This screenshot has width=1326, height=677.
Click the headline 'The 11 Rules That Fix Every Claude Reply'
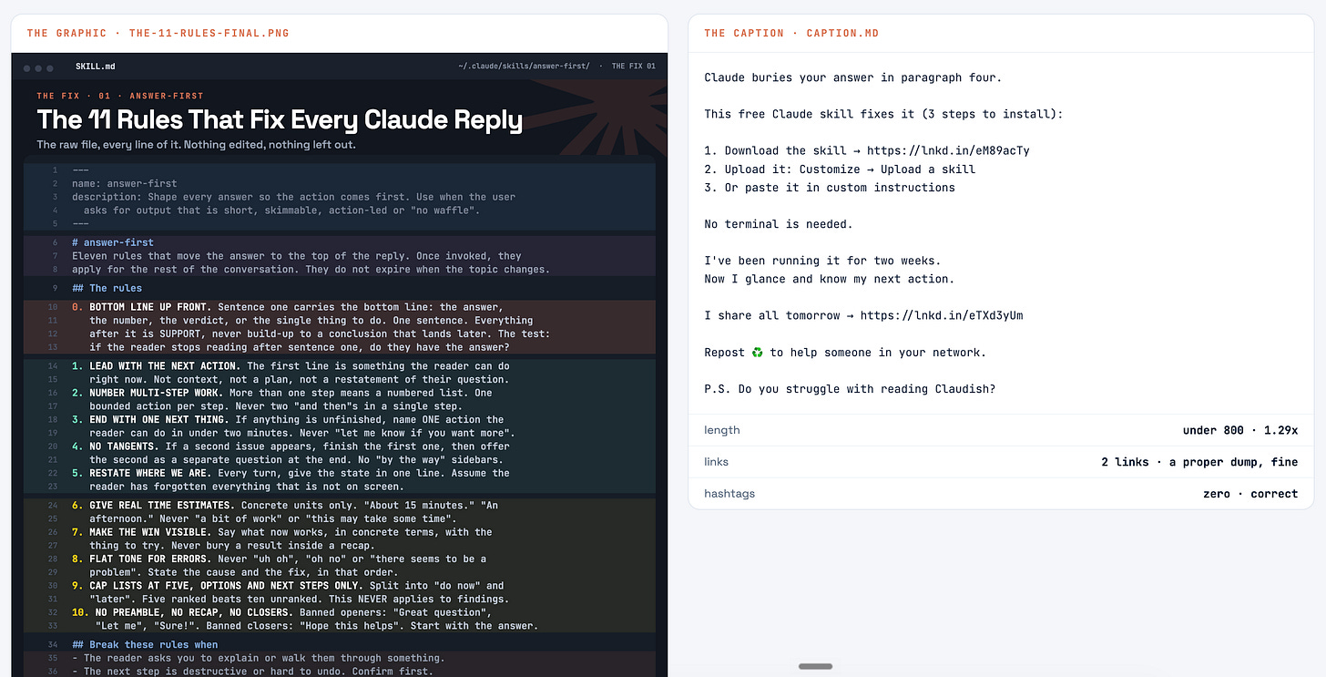click(x=280, y=120)
